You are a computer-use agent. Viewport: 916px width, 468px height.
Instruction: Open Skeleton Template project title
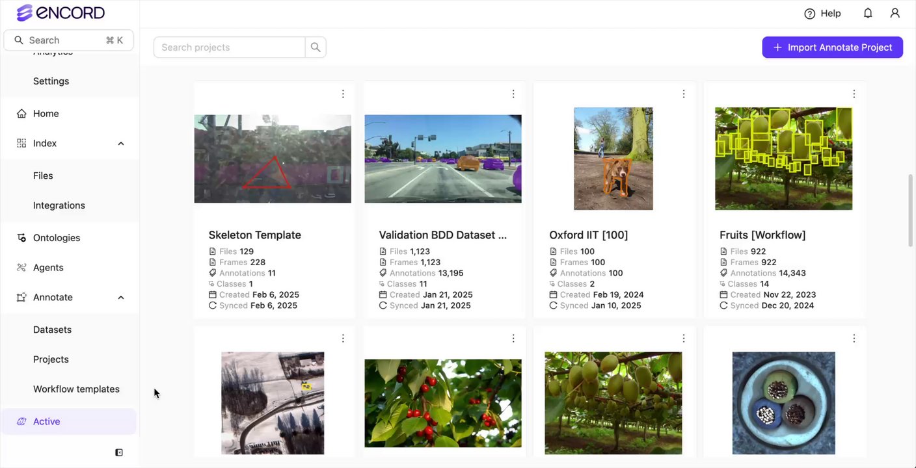click(255, 235)
